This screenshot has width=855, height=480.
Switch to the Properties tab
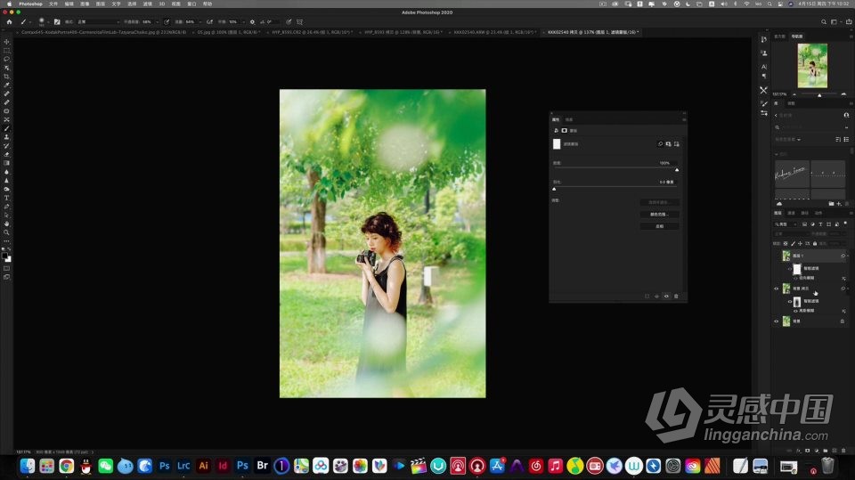point(556,119)
